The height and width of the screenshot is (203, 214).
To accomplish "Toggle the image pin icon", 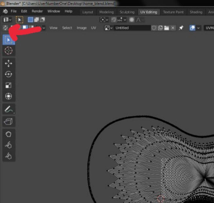I will [181, 28].
